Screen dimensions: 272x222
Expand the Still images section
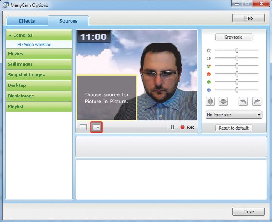[39, 64]
